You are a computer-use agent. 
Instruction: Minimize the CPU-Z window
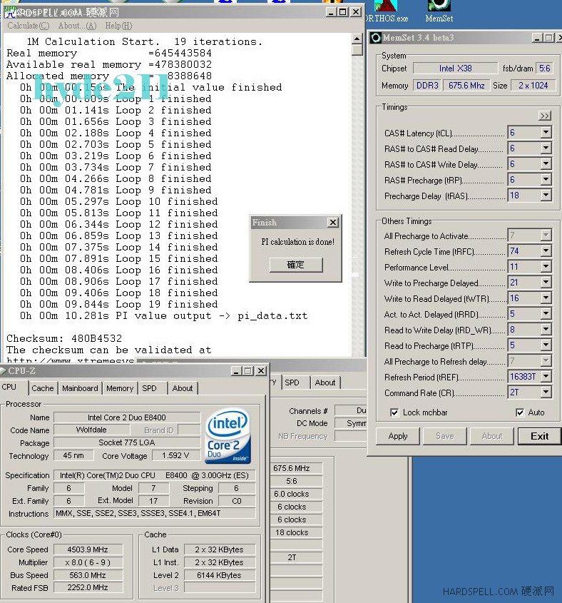pos(236,371)
